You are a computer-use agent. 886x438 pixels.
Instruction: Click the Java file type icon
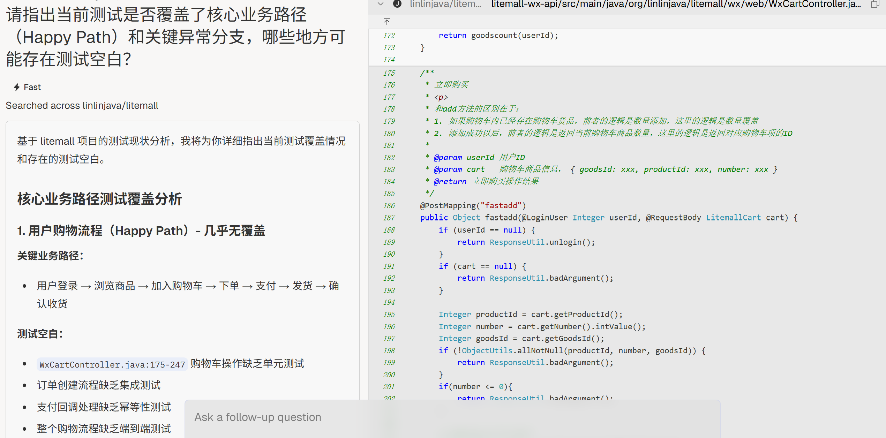pos(397,4)
